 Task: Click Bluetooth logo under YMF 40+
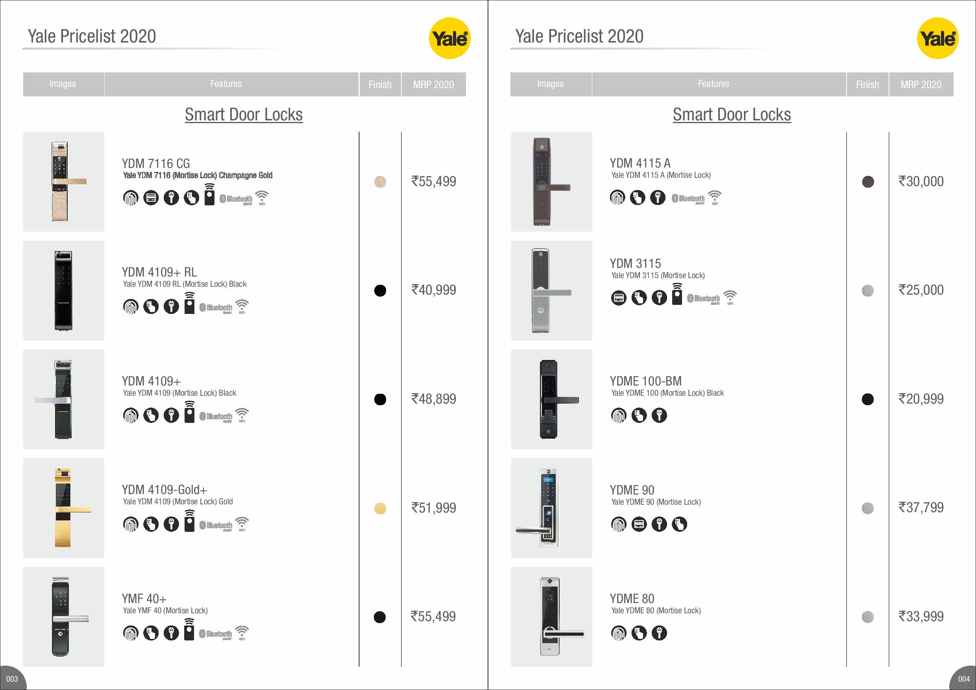[216, 634]
